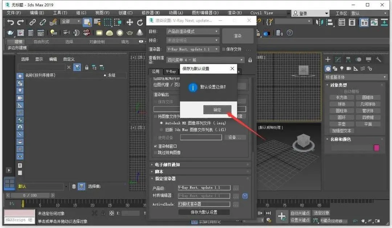Select the Cameras category icon
The image size is (392, 228).
(349, 69)
